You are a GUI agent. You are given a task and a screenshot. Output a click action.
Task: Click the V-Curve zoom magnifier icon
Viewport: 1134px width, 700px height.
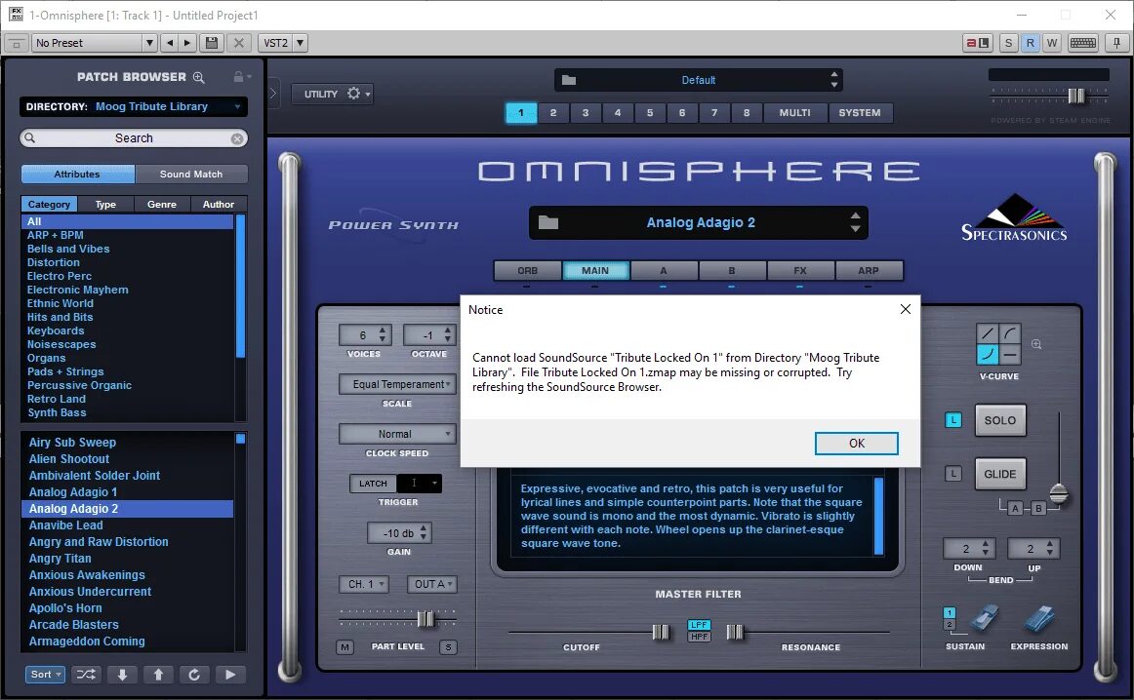tap(1036, 344)
